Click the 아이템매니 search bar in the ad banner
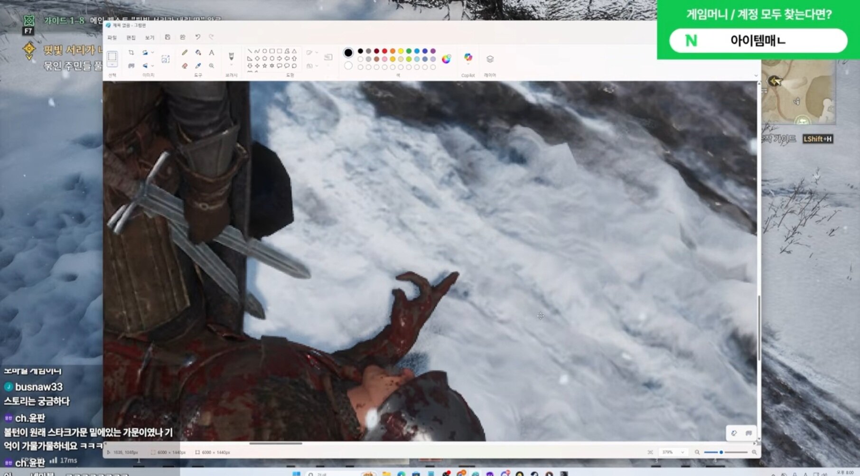860x476 pixels. tap(758, 40)
